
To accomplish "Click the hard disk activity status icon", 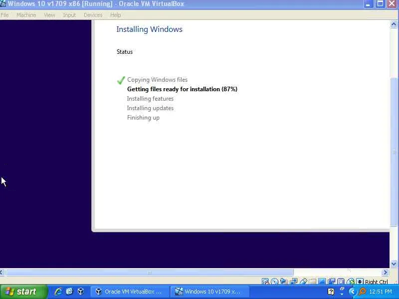I will [x=265, y=281].
